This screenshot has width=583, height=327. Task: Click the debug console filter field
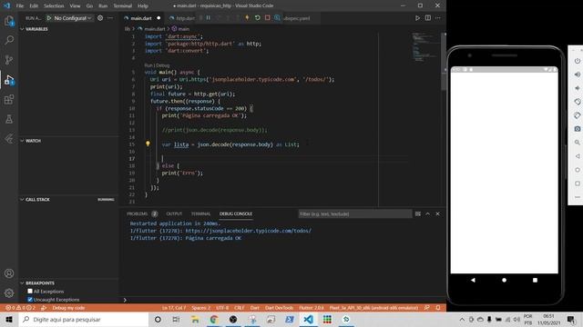pyautogui.click(x=355, y=214)
